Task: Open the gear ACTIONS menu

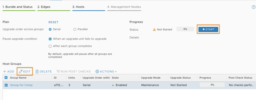Action: point(97,71)
